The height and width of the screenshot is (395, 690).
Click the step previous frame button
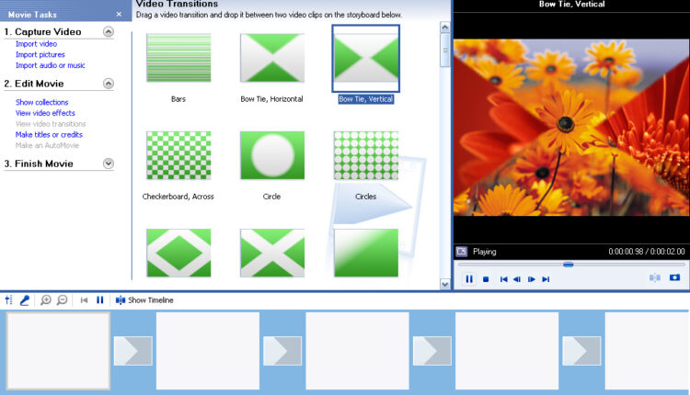pyautogui.click(x=517, y=278)
